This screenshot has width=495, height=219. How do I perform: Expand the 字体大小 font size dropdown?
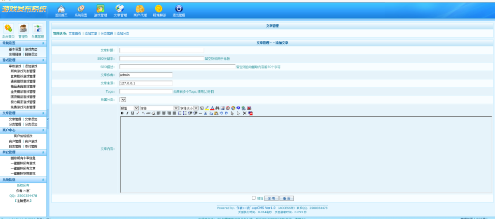189,108
